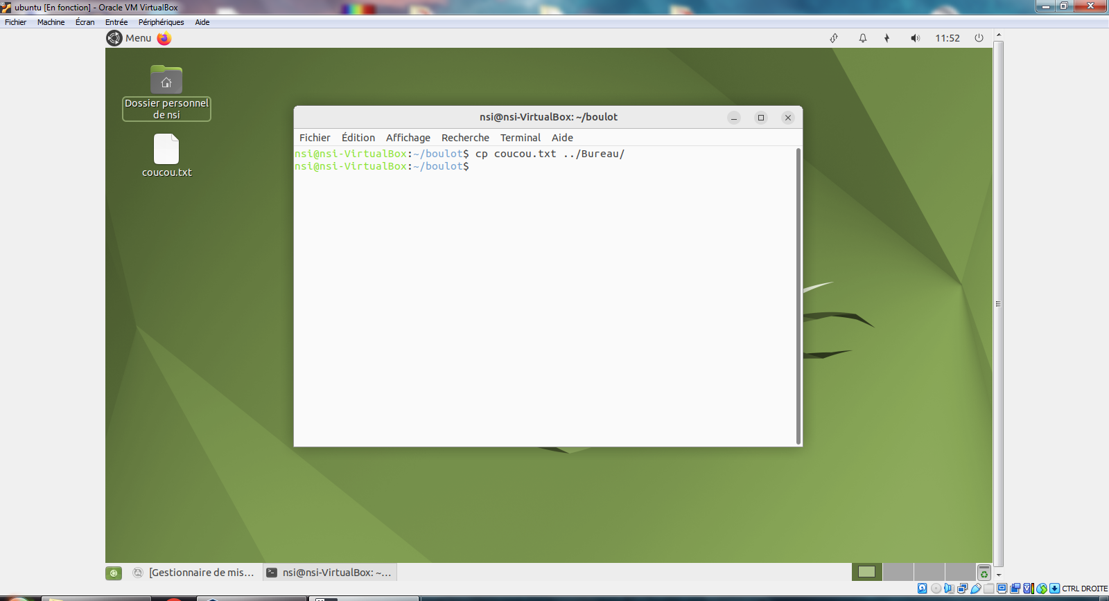Open VirtualBox Périphériques menu

pos(161,22)
